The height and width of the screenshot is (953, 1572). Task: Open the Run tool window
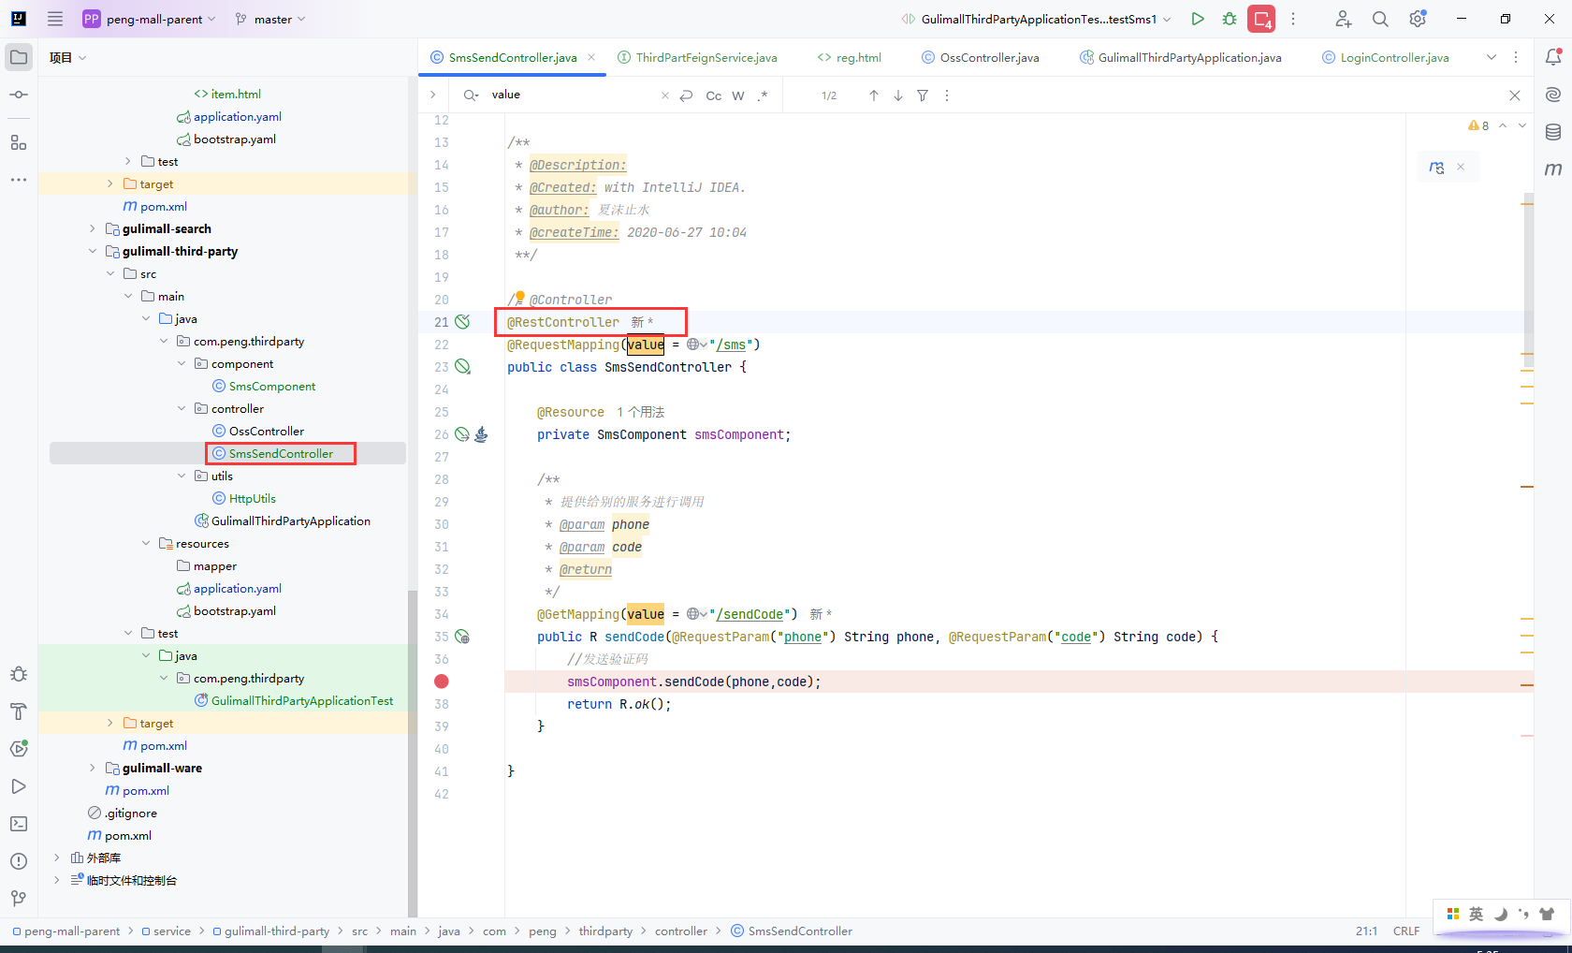(x=19, y=786)
